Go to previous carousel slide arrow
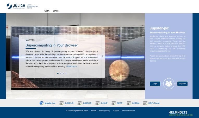The image size is (199, 118). click(21, 56)
